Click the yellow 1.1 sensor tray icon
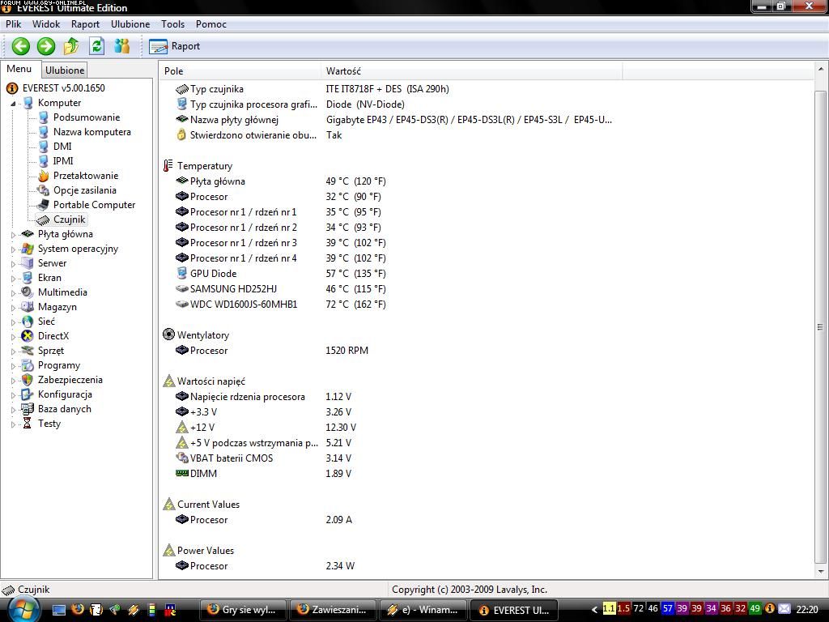The width and height of the screenshot is (829, 622). point(609,609)
